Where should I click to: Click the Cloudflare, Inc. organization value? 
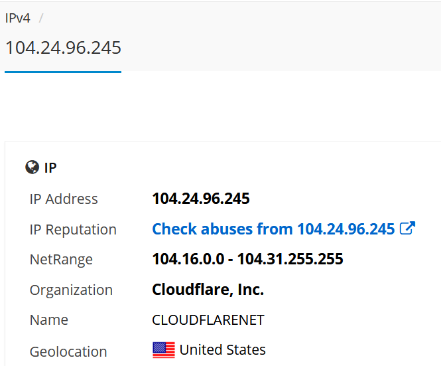coord(208,290)
